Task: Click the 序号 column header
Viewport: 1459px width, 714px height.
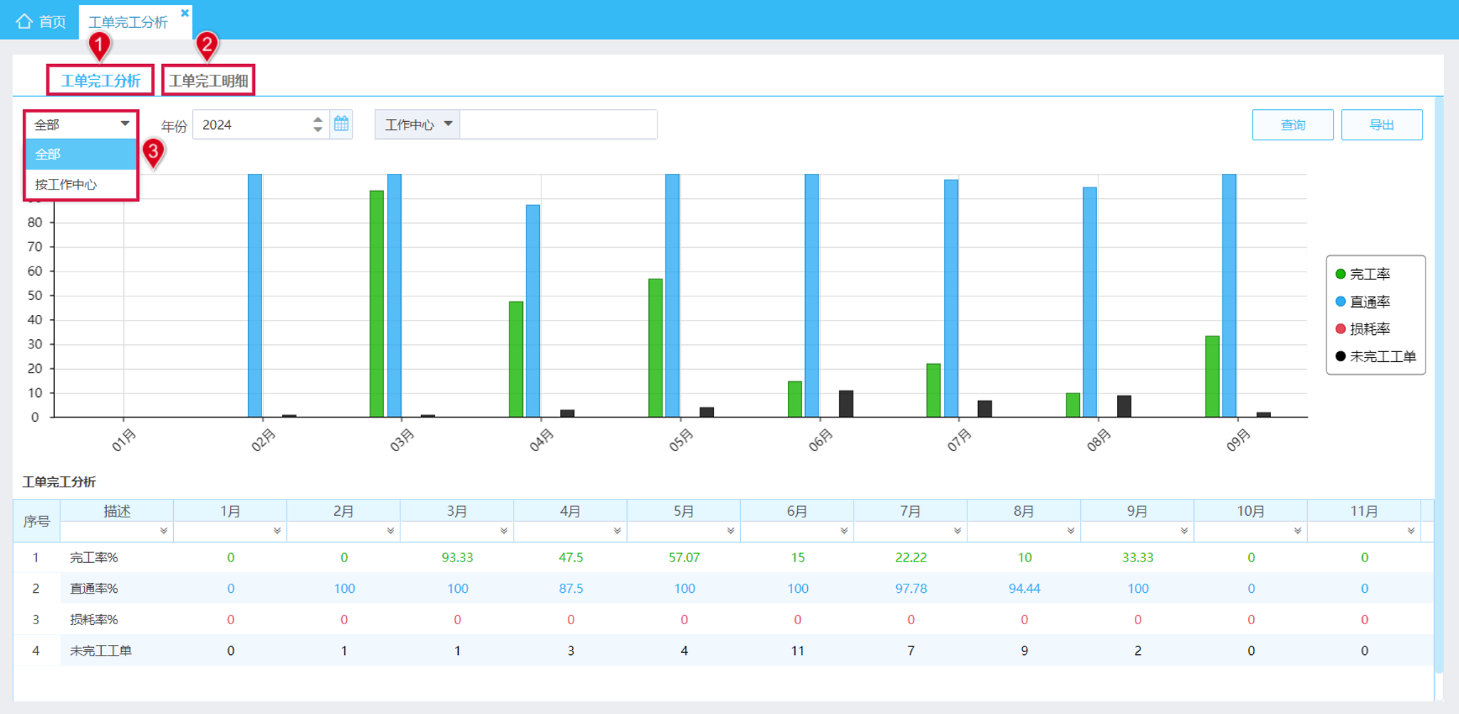Action: tap(36, 521)
